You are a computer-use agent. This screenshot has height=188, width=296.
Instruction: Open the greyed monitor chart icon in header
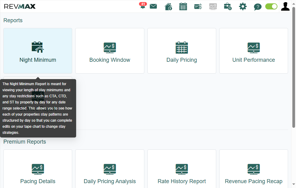point(213,7)
